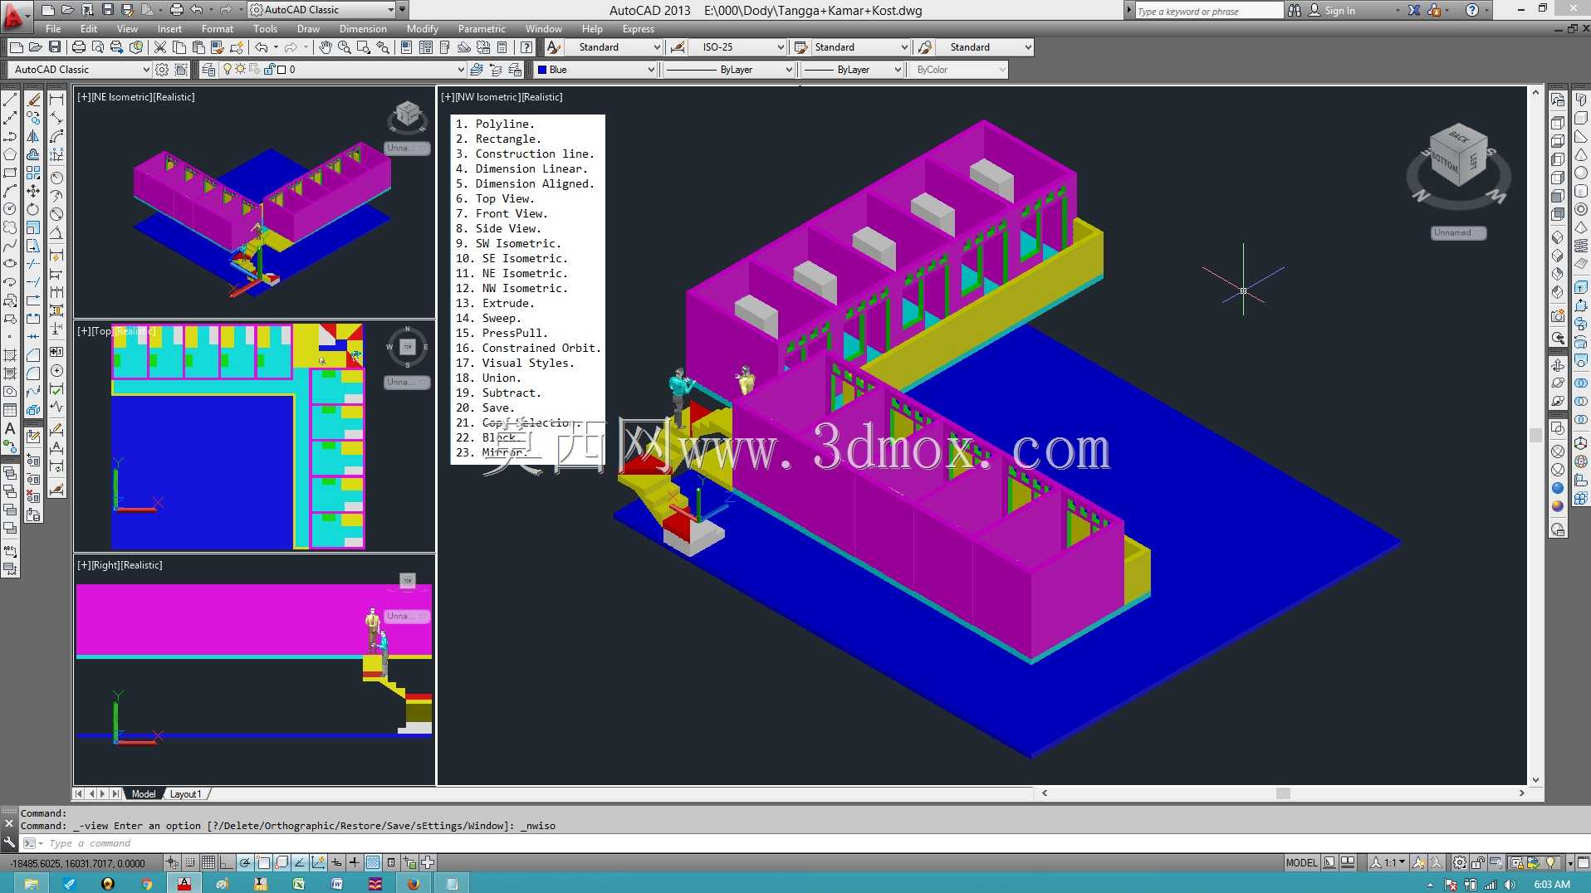Select the Trim modify tool
Screen dimensions: 1591x893
(33, 264)
